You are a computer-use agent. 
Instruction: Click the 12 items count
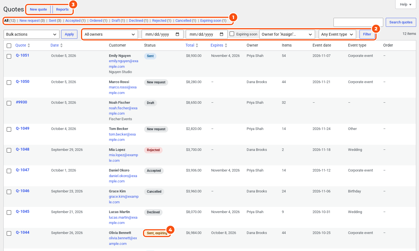[x=409, y=34]
